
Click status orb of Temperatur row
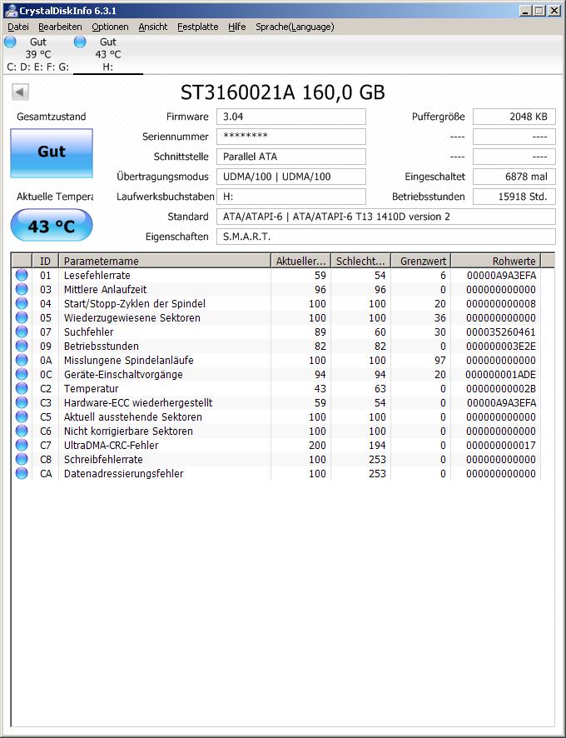(x=22, y=388)
